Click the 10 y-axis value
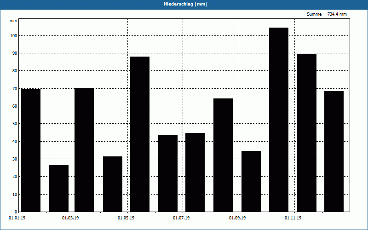The height and width of the screenshot is (230, 368). coord(15,194)
